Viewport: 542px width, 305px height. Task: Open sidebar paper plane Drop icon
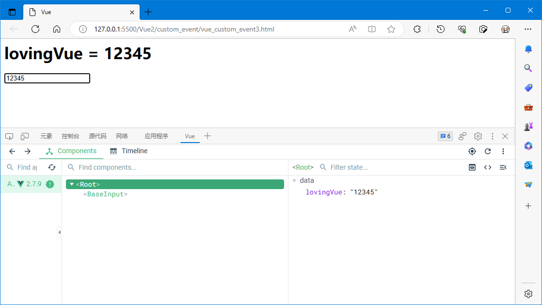point(528,185)
